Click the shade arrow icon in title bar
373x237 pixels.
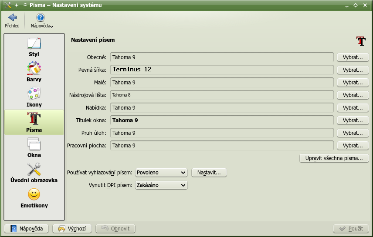coord(25,5)
